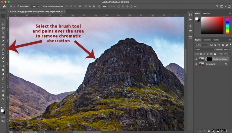Select the Background copy layer mask thumbnail
232x133 pixels.
(209, 59)
